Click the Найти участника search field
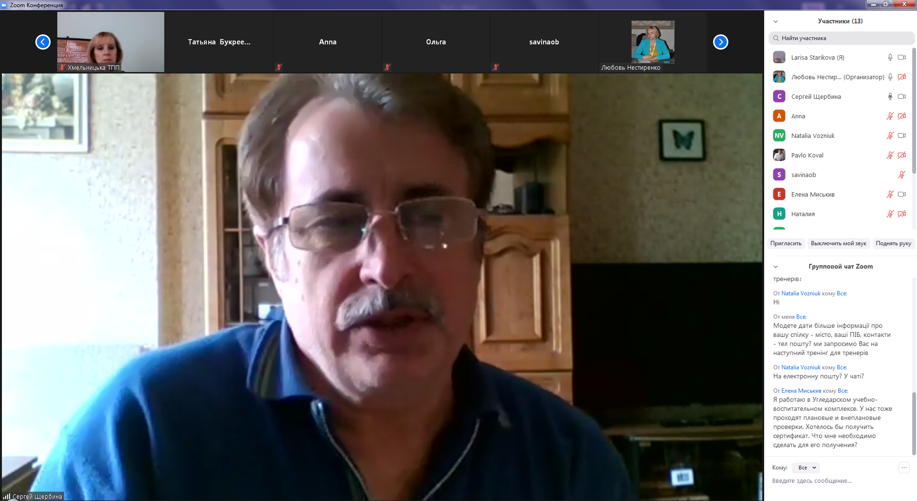The image size is (917, 501). [842, 38]
